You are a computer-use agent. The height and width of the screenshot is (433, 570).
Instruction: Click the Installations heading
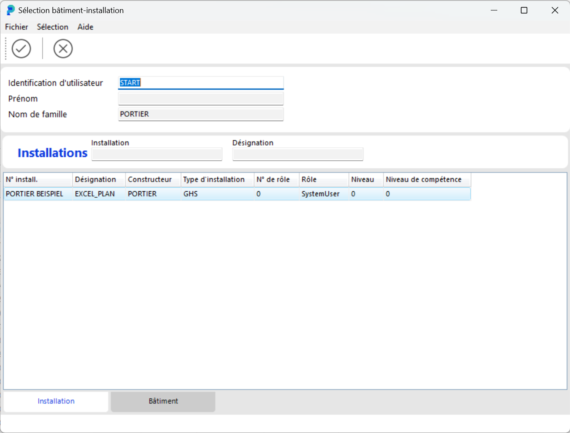[53, 153]
